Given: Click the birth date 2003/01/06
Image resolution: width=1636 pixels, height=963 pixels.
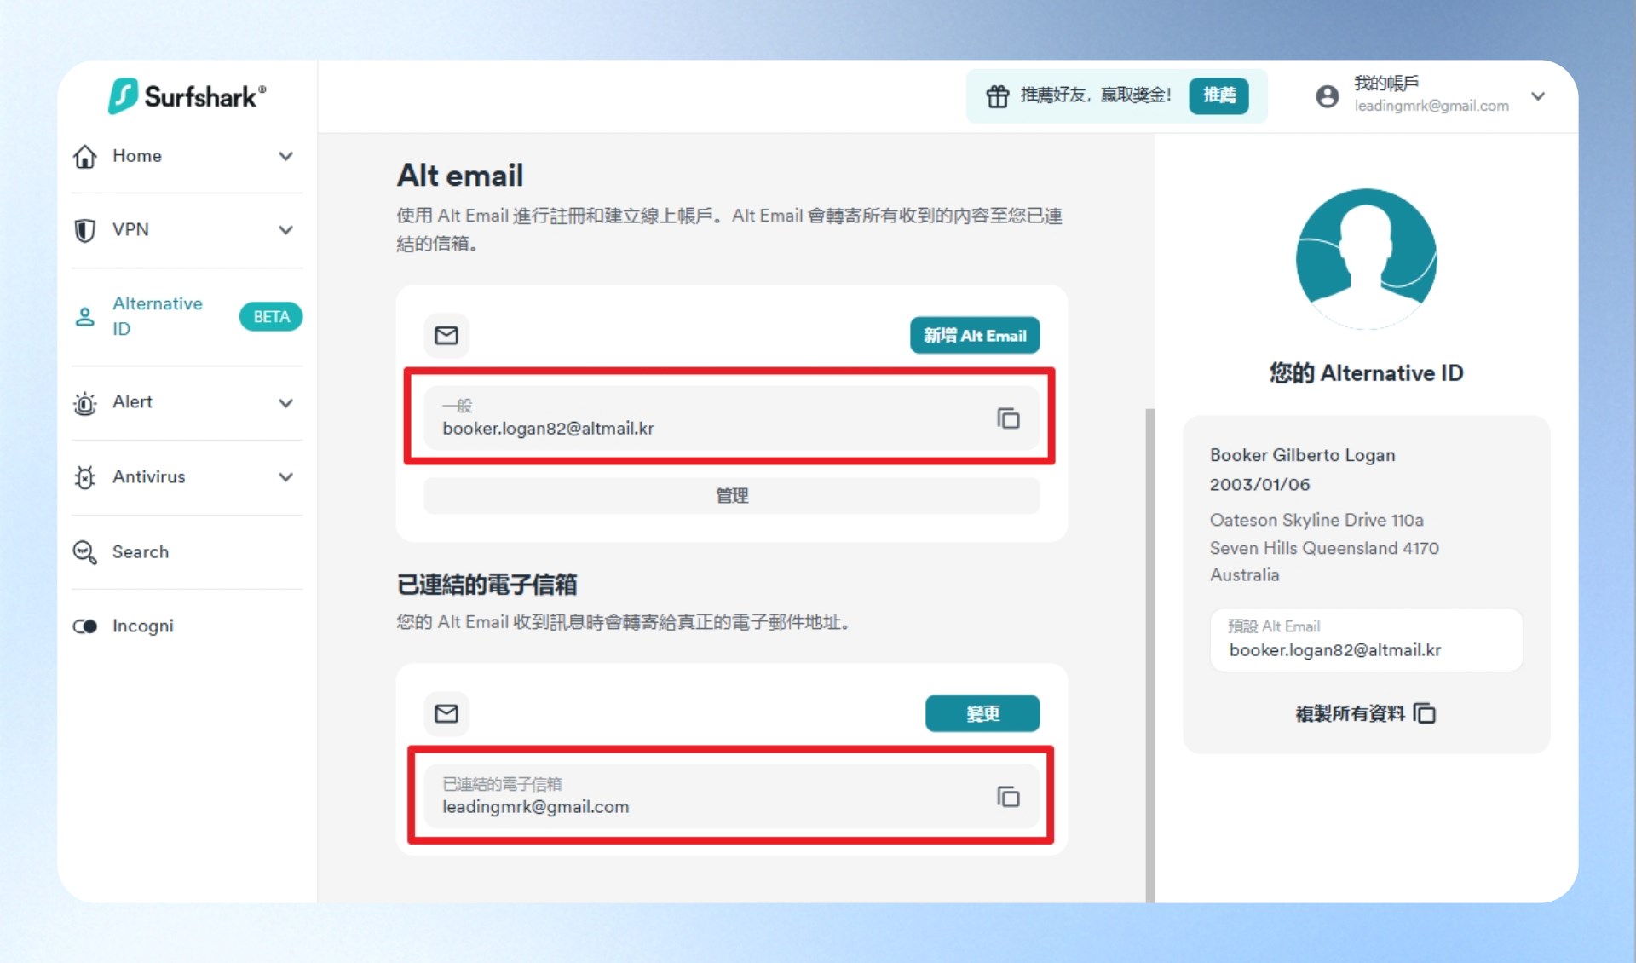Looking at the screenshot, I should click(1260, 485).
